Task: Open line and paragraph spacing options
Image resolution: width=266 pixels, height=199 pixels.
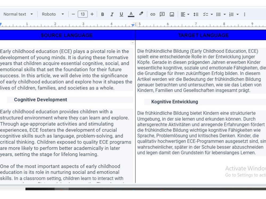Action: click(196, 14)
